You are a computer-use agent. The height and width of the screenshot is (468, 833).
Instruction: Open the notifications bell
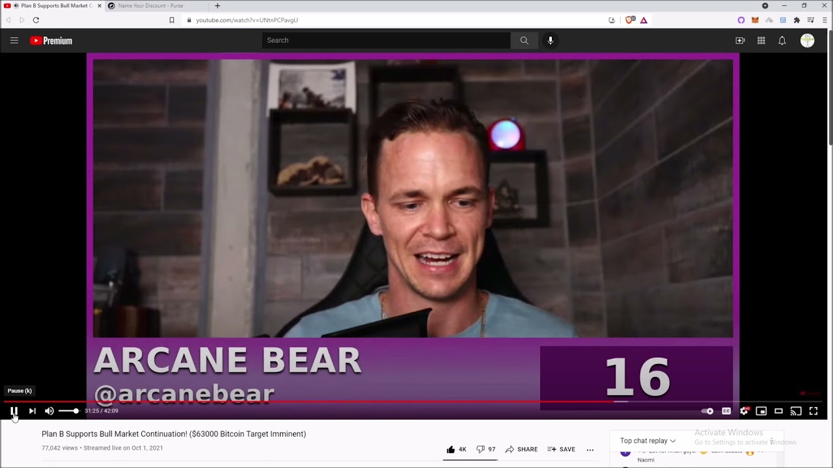782,40
